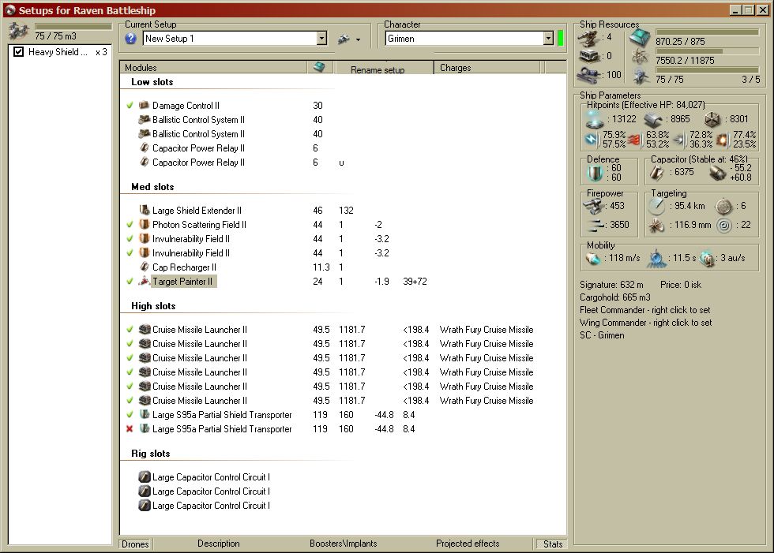Toggle the Damage Control II active checkmark

[x=130, y=105]
